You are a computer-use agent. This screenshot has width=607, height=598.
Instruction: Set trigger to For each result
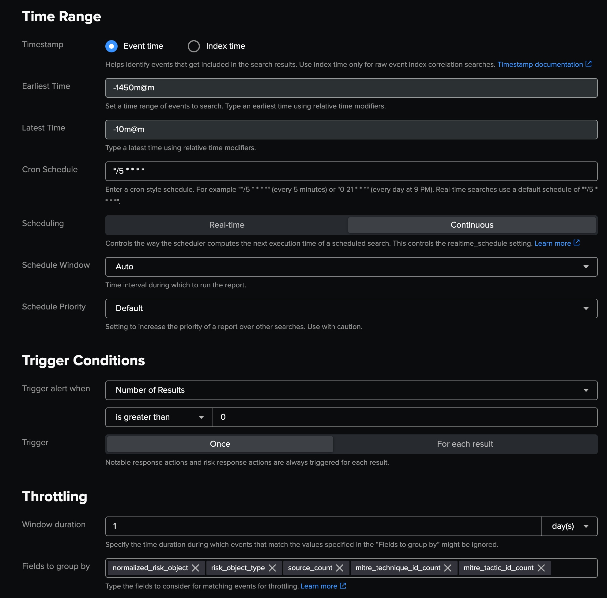pos(465,444)
